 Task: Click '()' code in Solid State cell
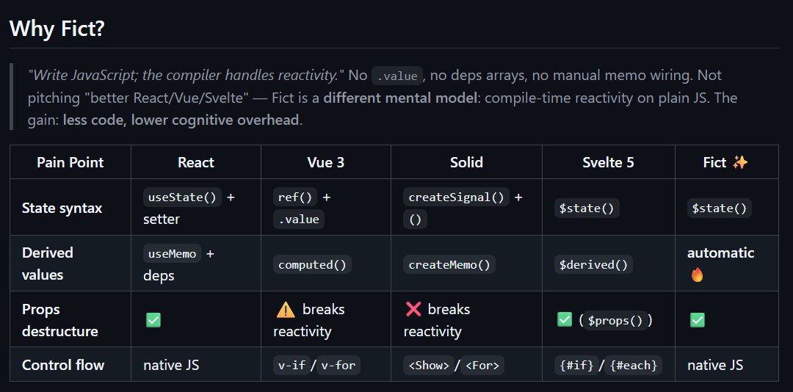coord(415,219)
